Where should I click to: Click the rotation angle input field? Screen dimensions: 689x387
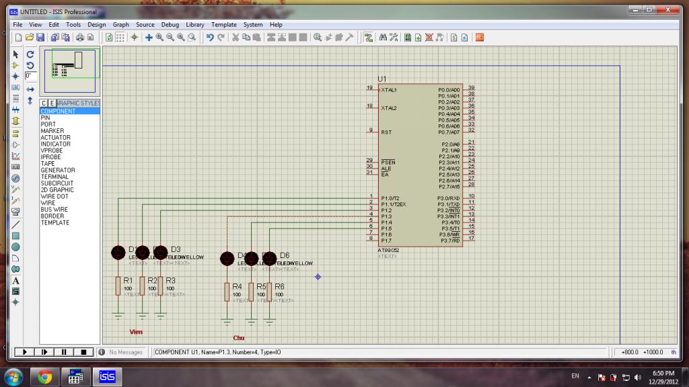point(30,76)
